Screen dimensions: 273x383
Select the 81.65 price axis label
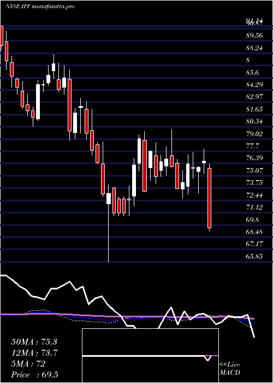pyautogui.click(x=254, y=109)
